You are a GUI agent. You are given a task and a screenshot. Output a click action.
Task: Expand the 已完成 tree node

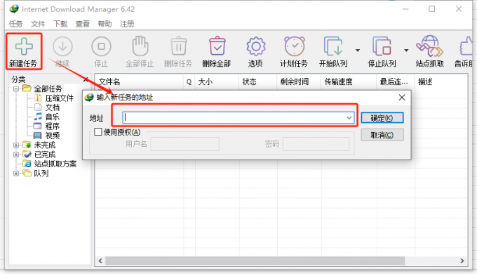point(16,155)
